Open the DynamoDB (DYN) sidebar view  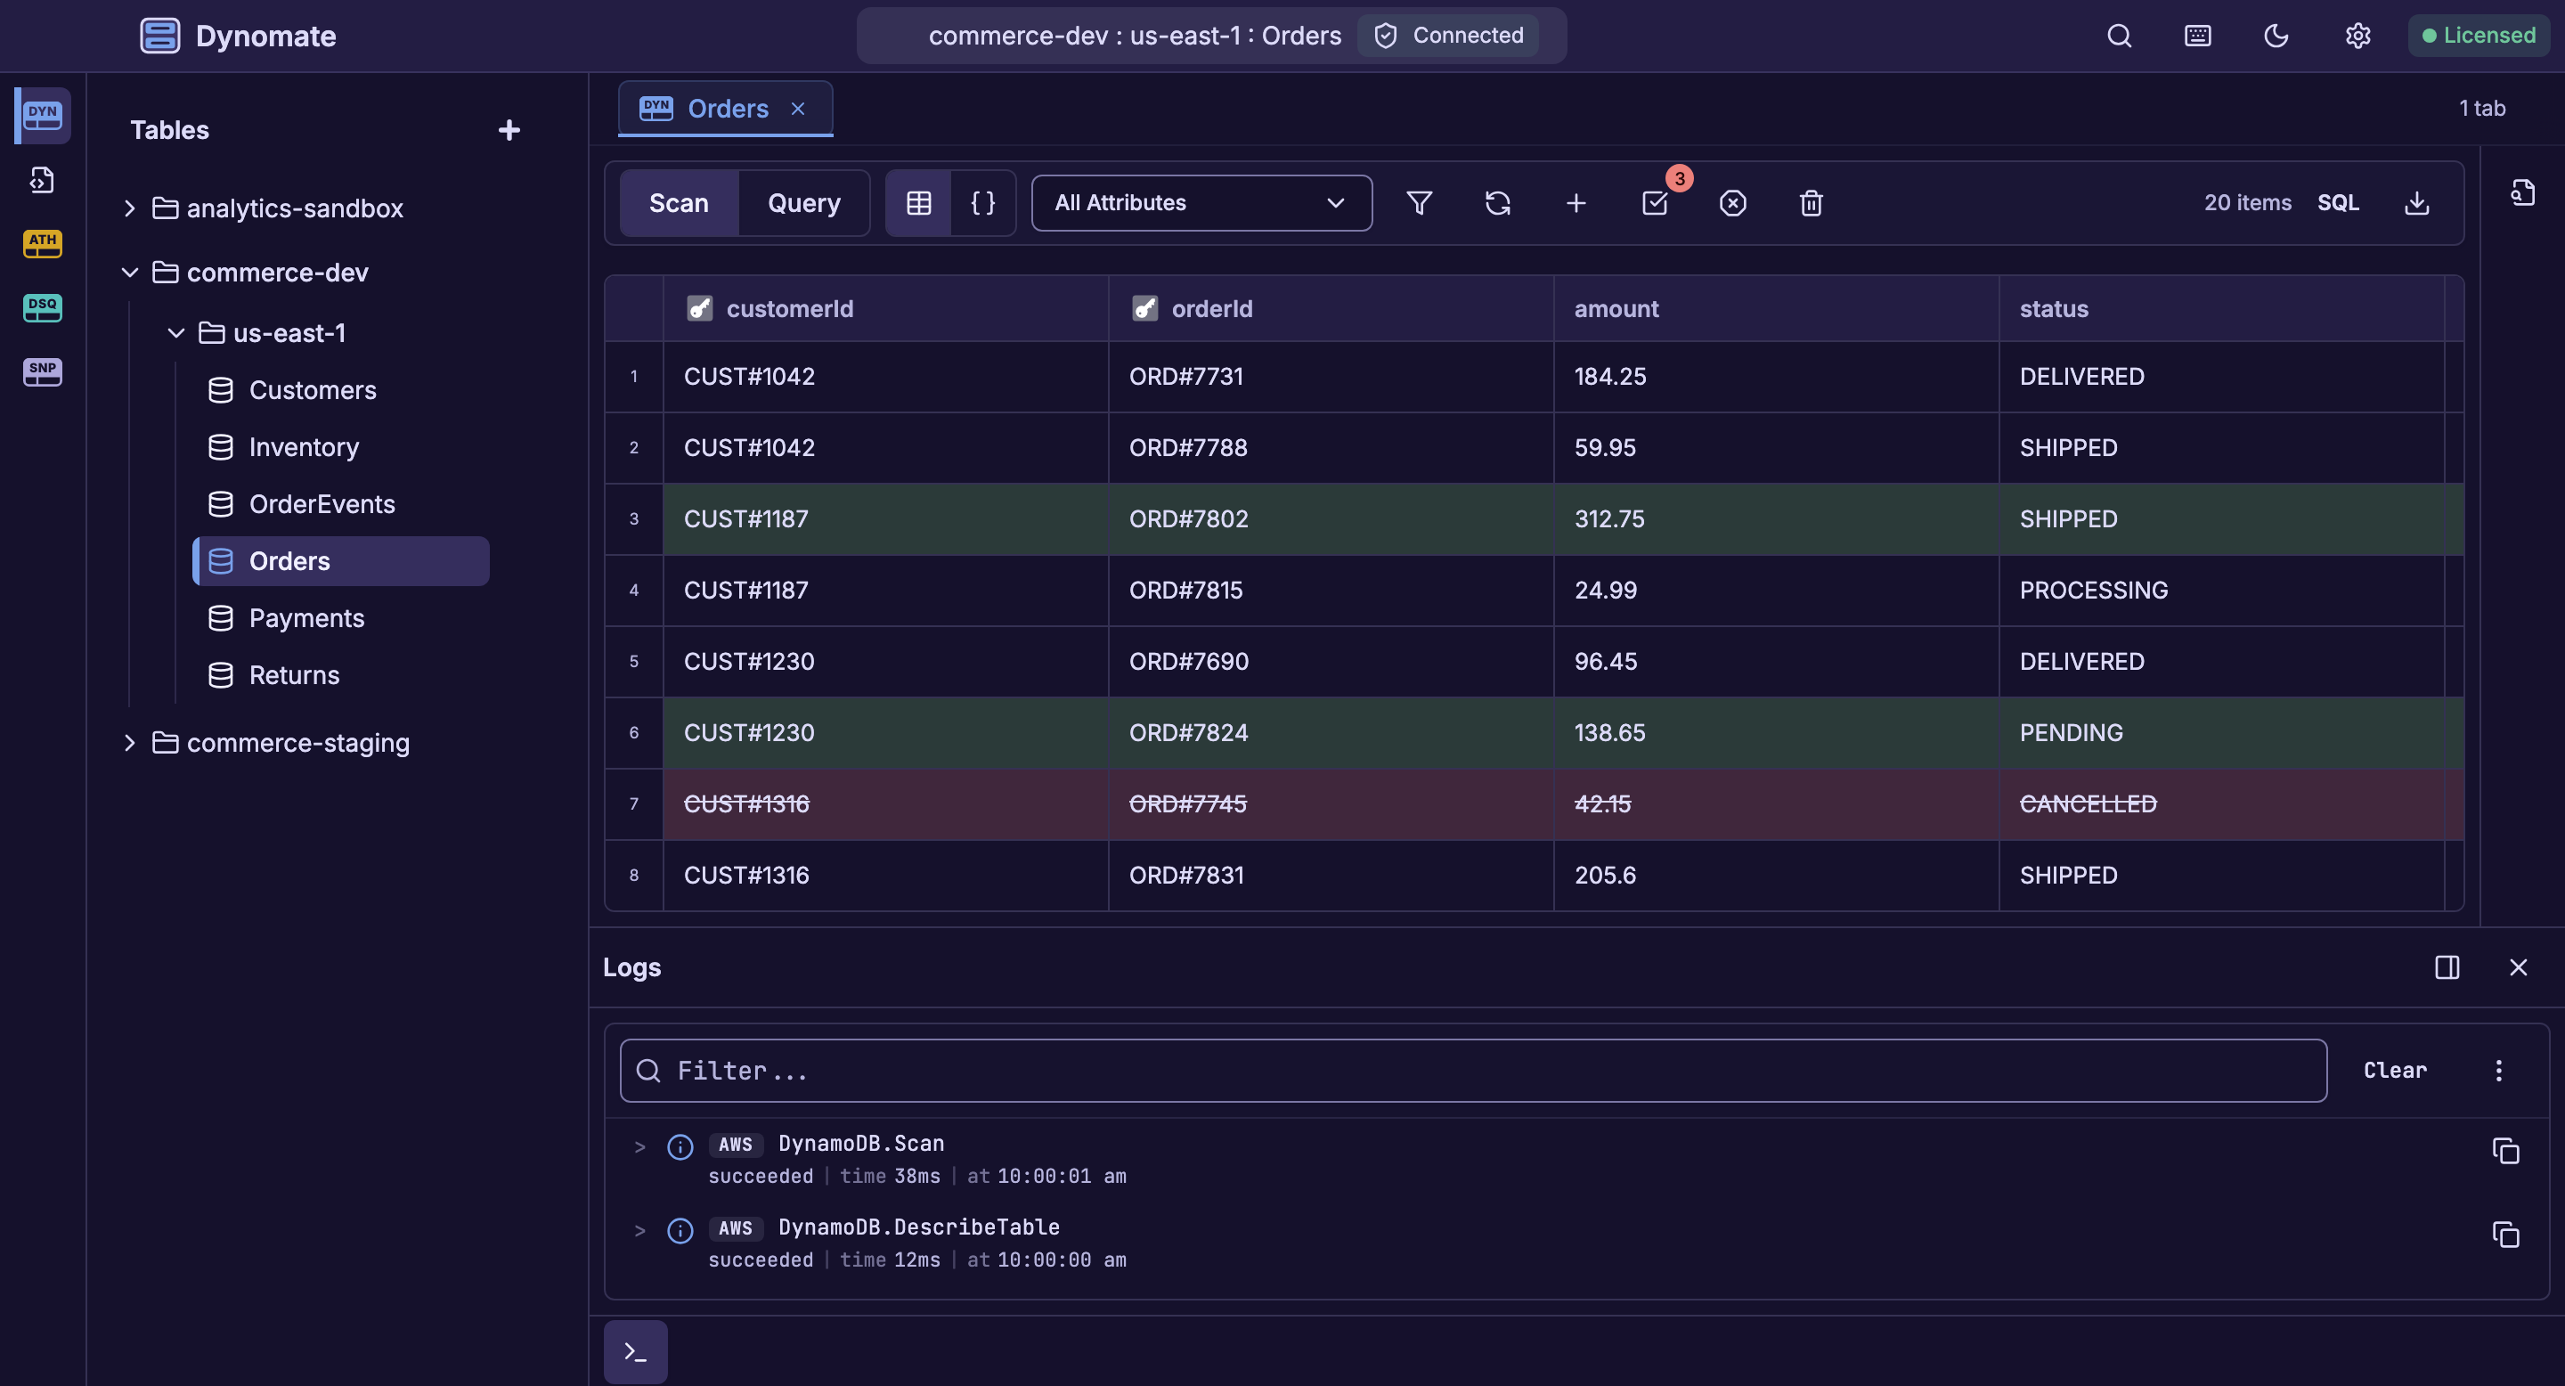click(43, 116)
